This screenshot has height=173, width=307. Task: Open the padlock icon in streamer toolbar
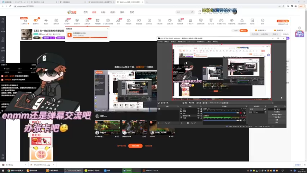click(242, 20)
